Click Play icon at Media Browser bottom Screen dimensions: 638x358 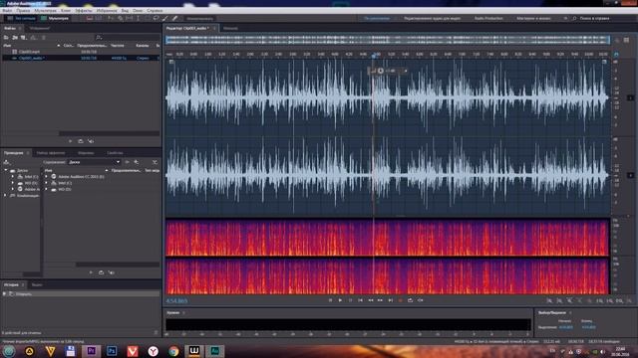point(91,272)
